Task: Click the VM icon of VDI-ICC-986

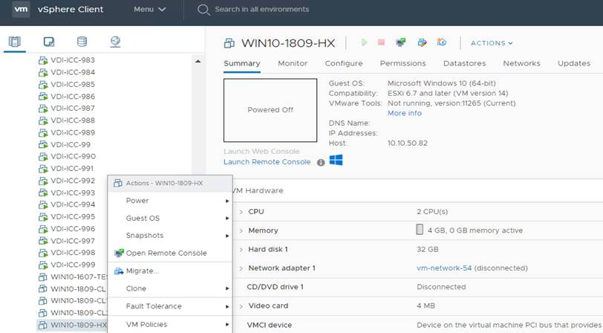Action: click(x=43, y=97)
